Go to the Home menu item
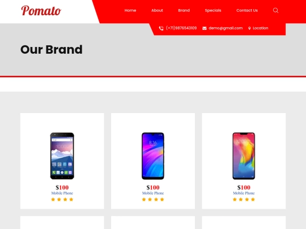Image resolution: width=306 pixels, height=229 pixels. [x=130, y=11]
